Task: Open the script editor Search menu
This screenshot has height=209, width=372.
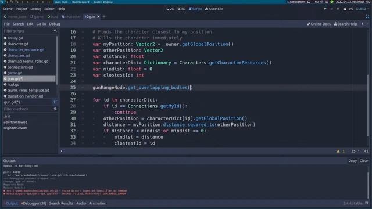Action: pyautogui.click(x=18, y=24)
